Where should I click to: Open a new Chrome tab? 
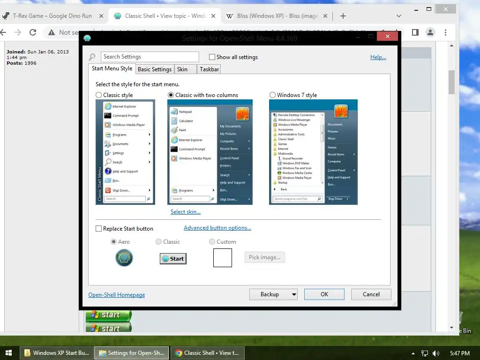(343, 16)
